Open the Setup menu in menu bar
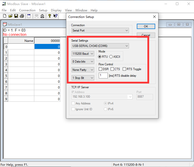The height and width of the screenshot is (167, 194). click(43, 10)
